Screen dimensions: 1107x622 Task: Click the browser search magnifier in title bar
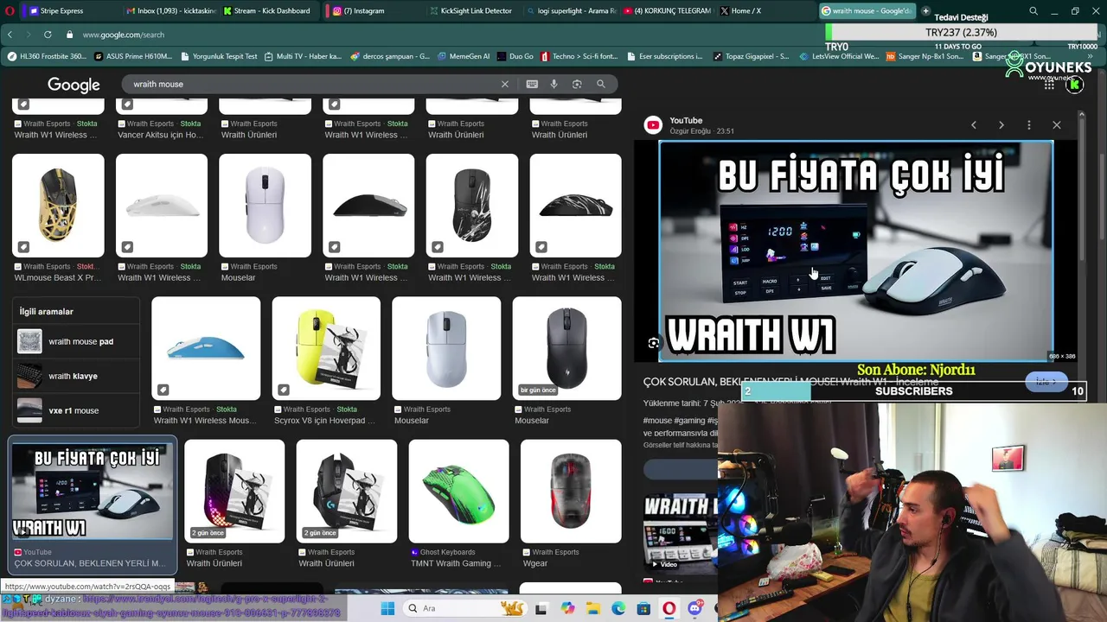pyautogui.click(x=1033, y=11)
